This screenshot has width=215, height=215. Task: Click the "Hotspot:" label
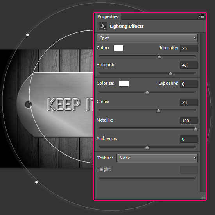106,64
